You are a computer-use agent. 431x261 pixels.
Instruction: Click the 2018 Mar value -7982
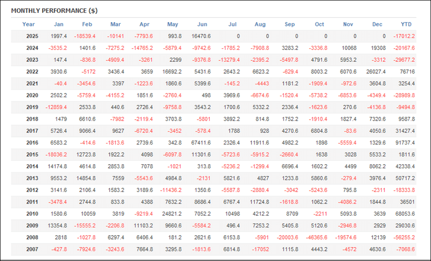point(117,119)
